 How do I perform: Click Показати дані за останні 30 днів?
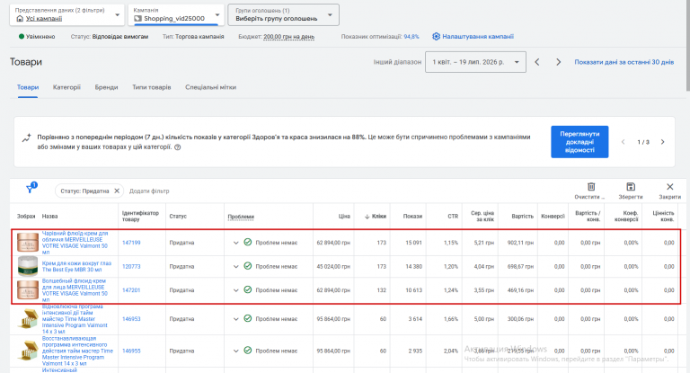click(x=624, y=62)
